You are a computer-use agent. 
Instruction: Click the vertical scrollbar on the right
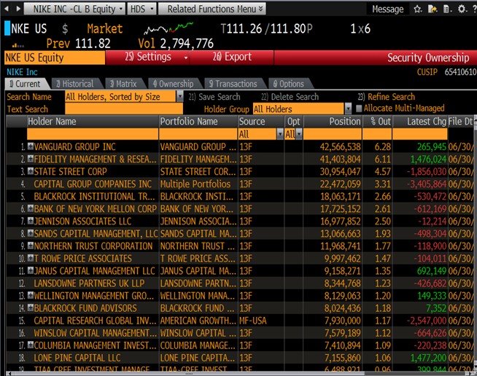tap(475, 243)
